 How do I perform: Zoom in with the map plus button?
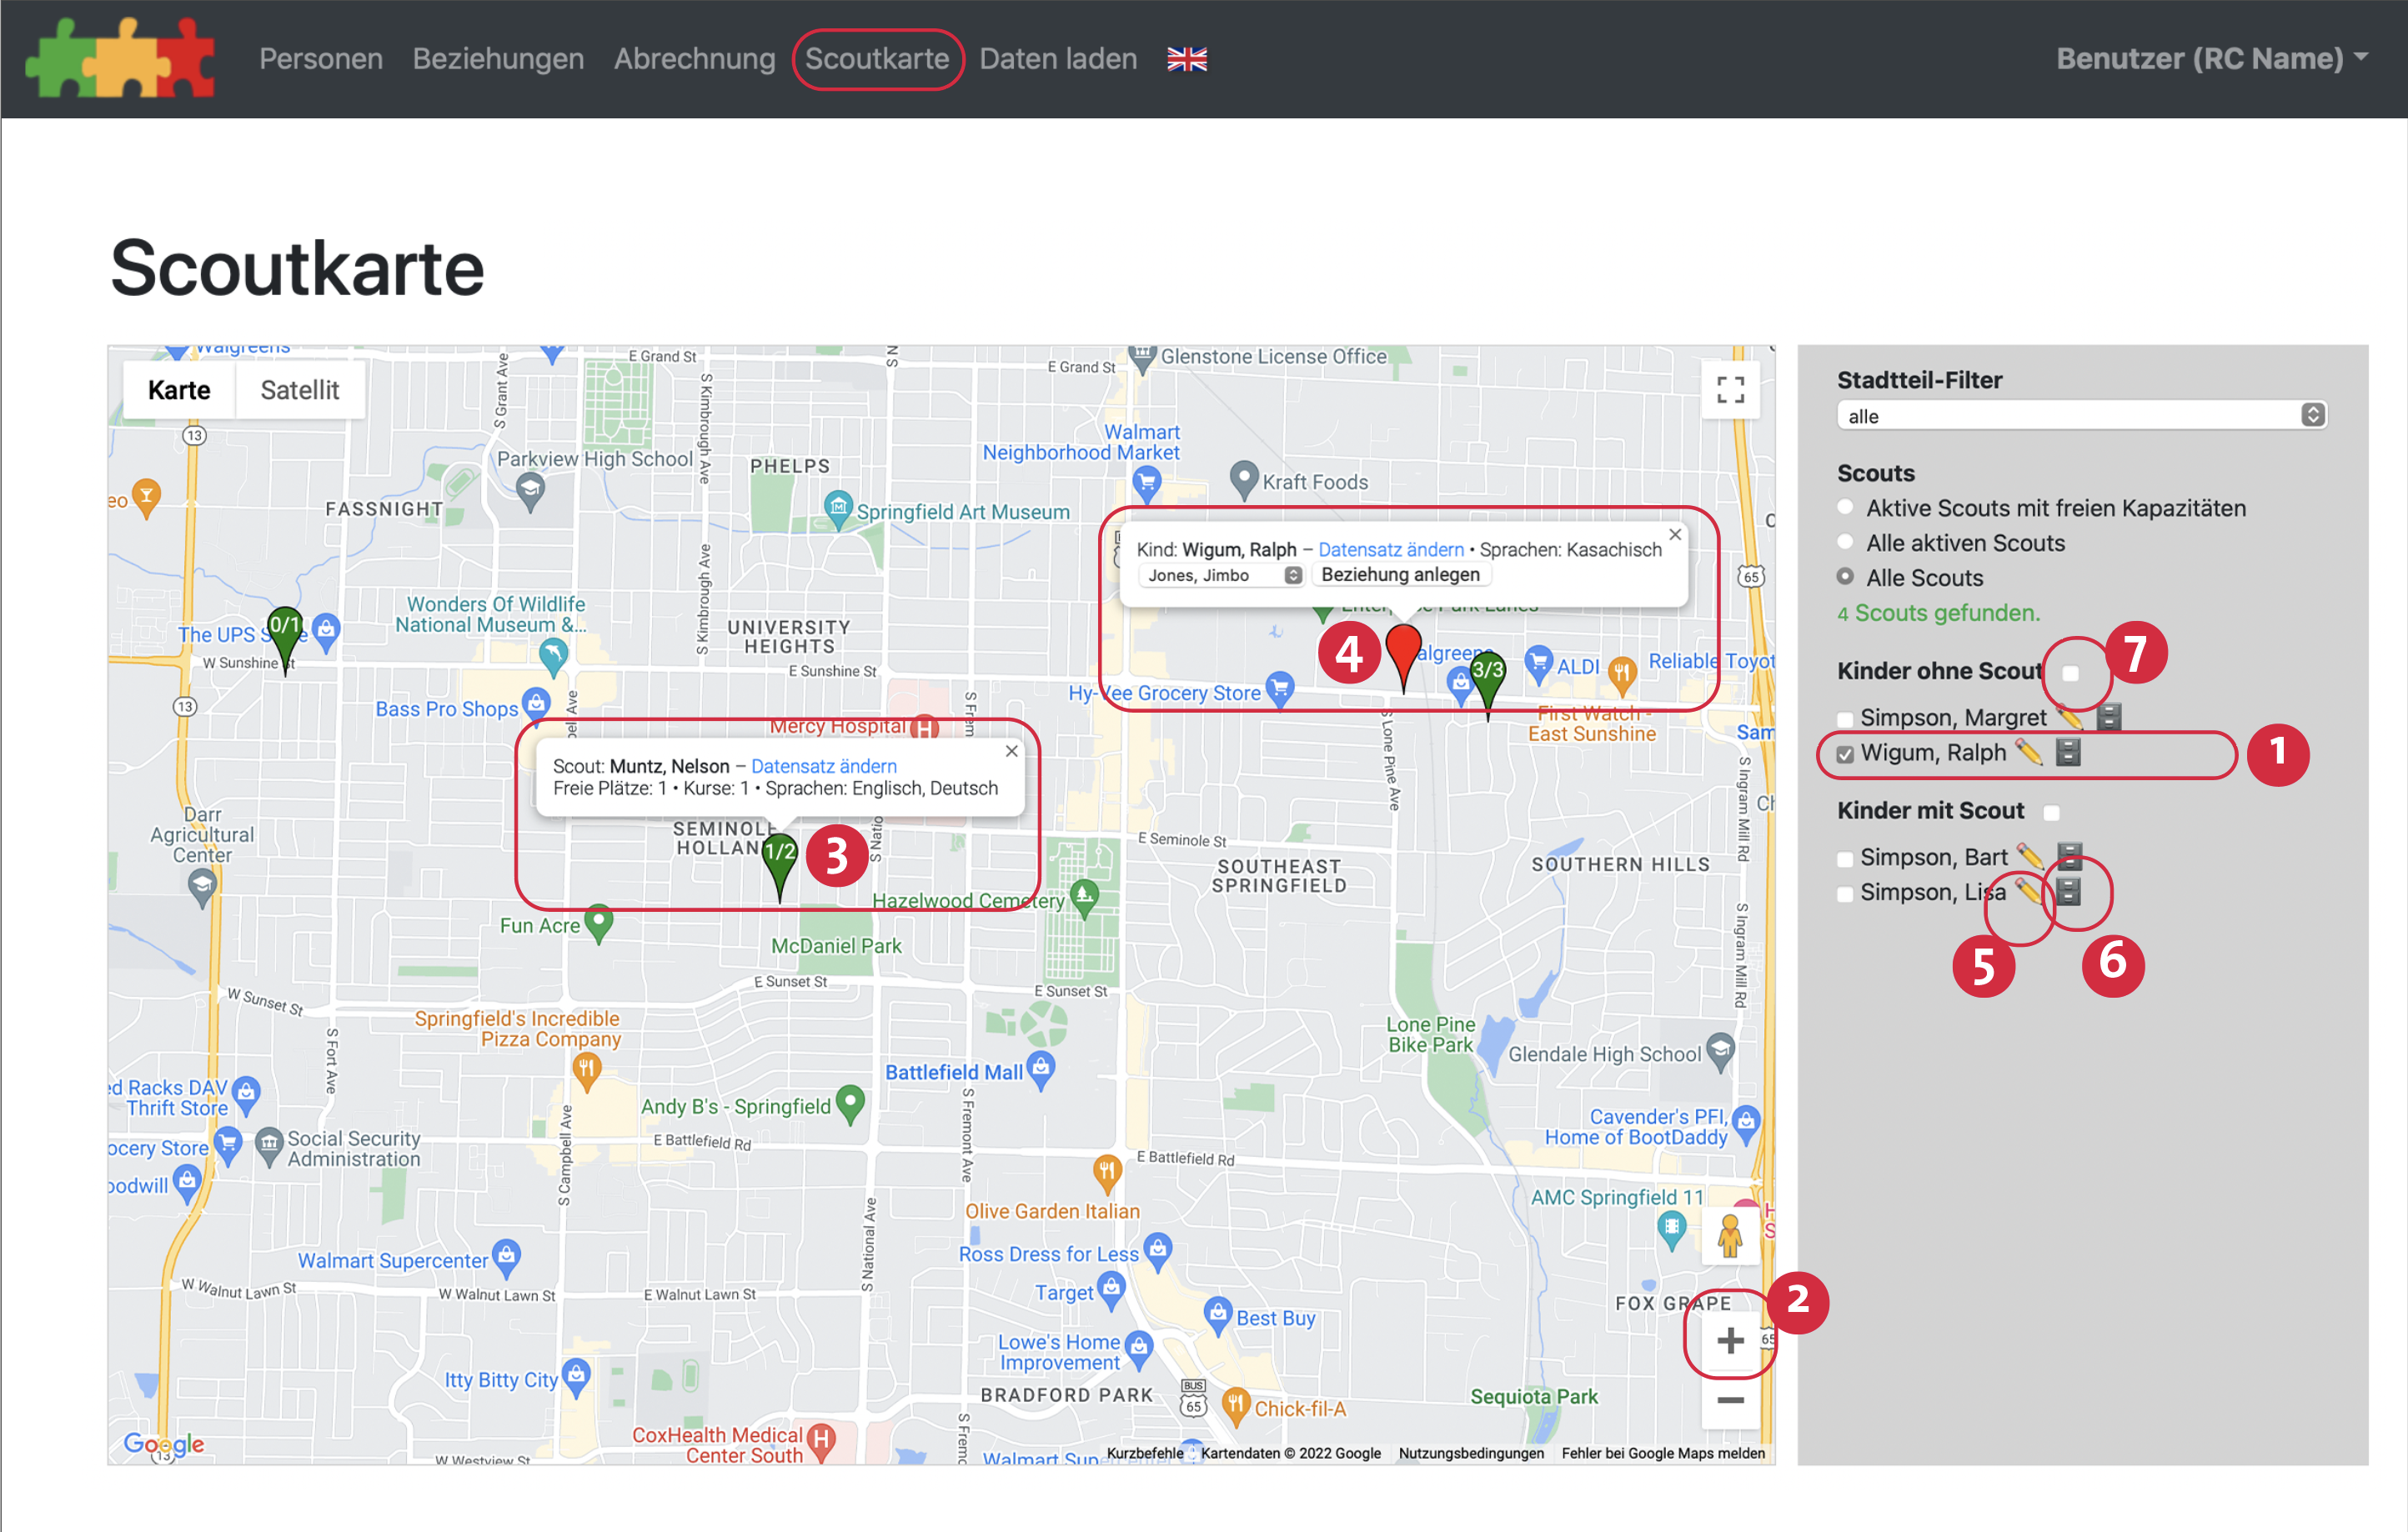pyautogui.click(x=1730, y=1340)
